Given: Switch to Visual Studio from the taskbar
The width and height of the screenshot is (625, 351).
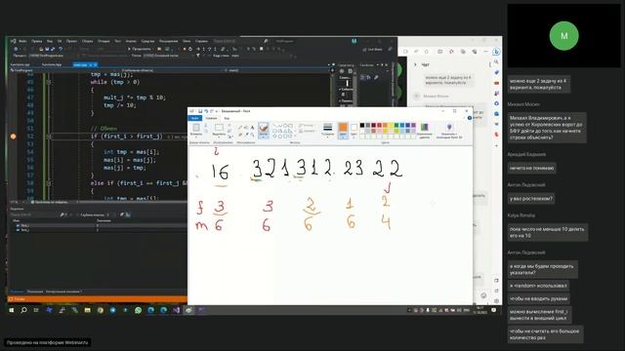Looking at the screenshot, I should pyautogui.click(x=176, y=310).
